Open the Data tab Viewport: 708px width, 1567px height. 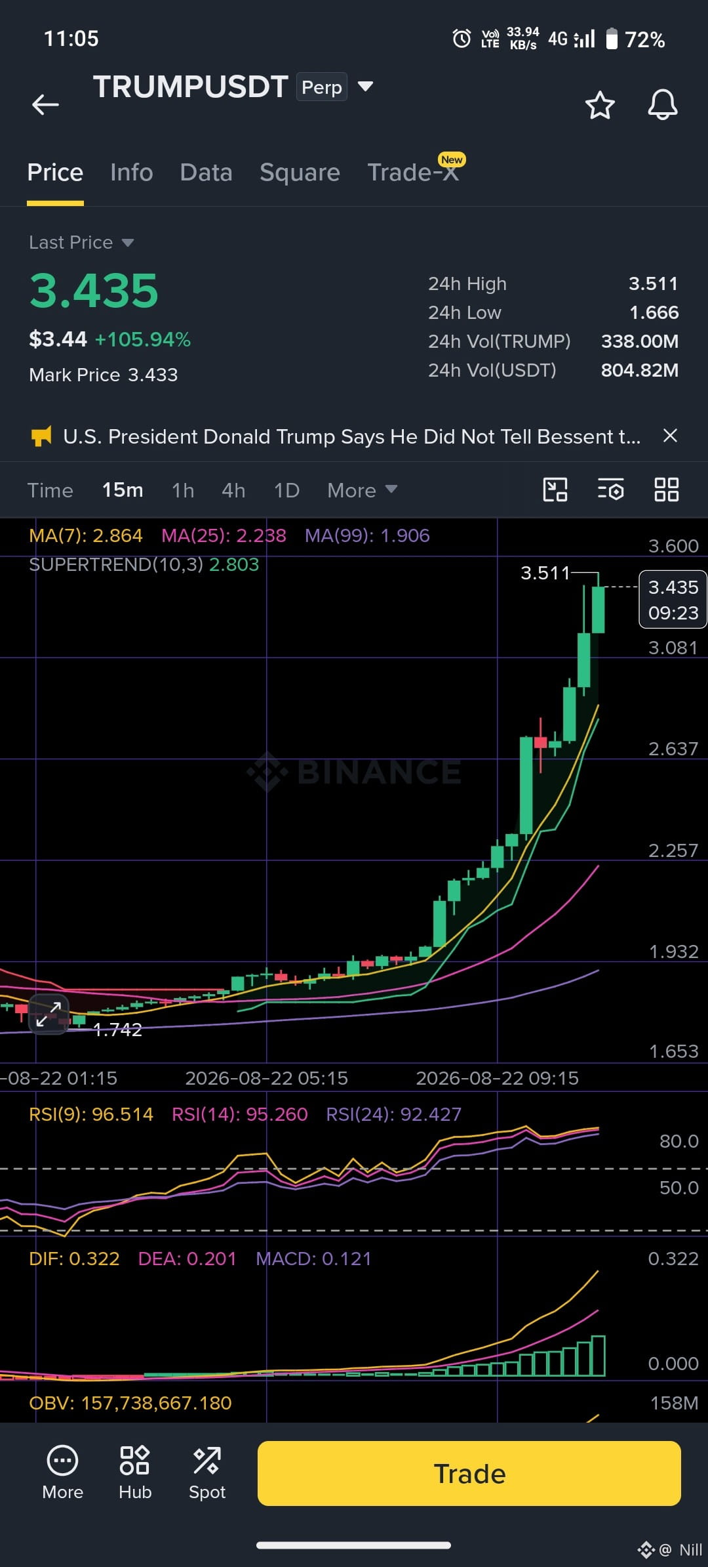206,173
